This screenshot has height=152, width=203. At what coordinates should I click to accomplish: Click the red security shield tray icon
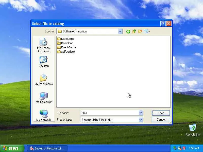[x=184, y=148]
